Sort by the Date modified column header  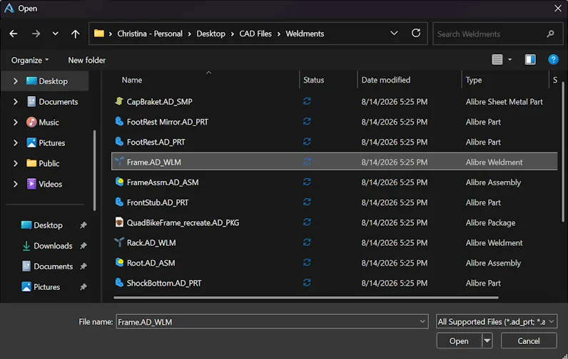(x=386, y=80)
